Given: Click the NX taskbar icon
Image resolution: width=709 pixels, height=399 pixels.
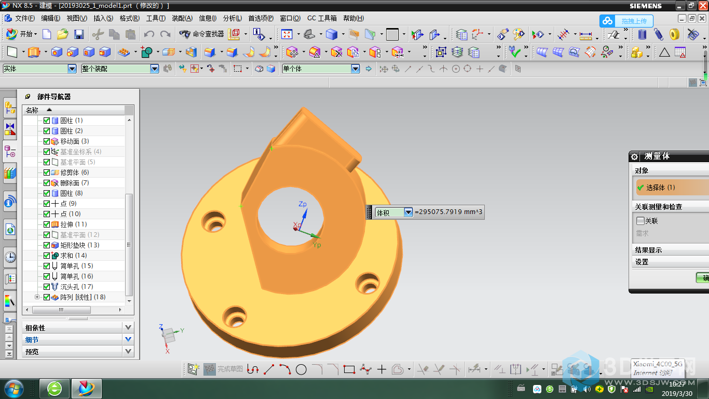Looking at the screenshot, I should (86, 388).
